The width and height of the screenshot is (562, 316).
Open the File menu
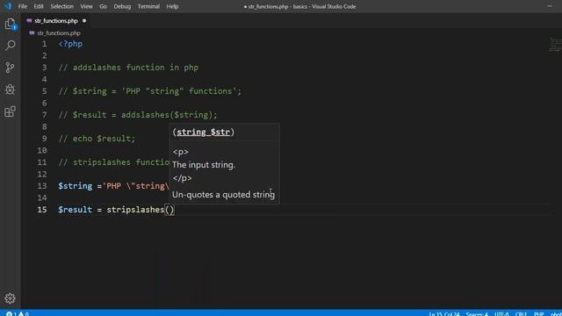pyautogui.click(x=23, y=6)
